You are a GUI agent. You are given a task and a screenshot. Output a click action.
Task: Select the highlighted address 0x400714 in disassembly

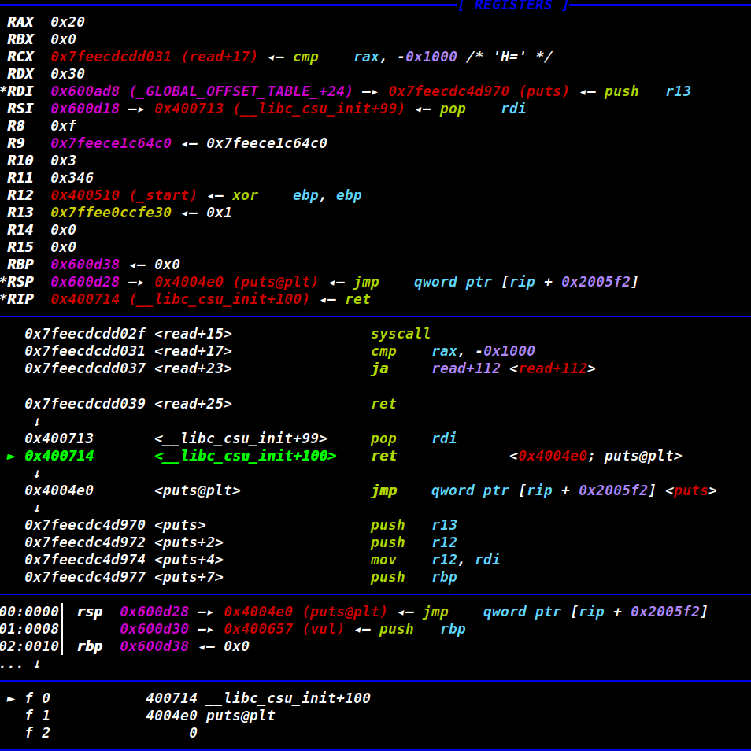(59, 457)
